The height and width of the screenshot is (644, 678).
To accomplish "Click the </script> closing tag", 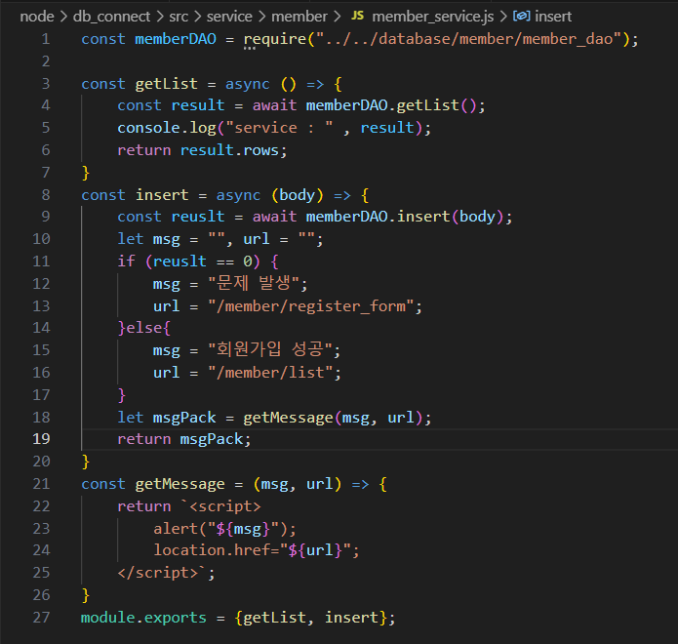I will coord(157,573).
